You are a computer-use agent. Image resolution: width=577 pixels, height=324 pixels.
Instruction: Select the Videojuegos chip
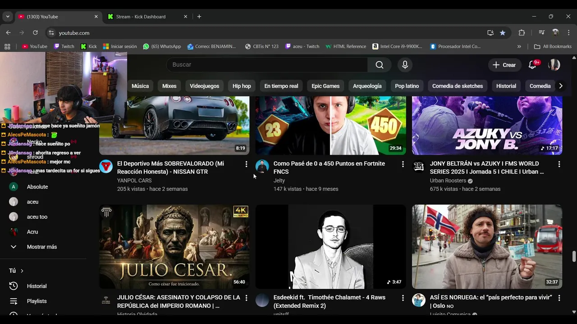coord(204,86)
